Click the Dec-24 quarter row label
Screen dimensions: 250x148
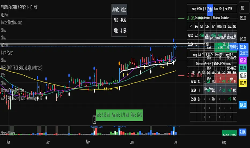point(193,90)
